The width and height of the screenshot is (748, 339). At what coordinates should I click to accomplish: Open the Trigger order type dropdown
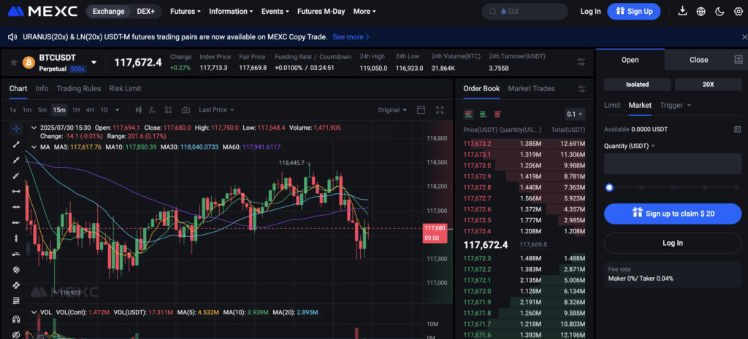(x=676, y=105)
